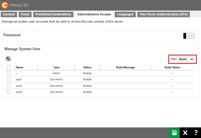This screenshot has width=201, height=138.
Task: Click Enable status in sub1 row
Action: (x=87, y=79)
